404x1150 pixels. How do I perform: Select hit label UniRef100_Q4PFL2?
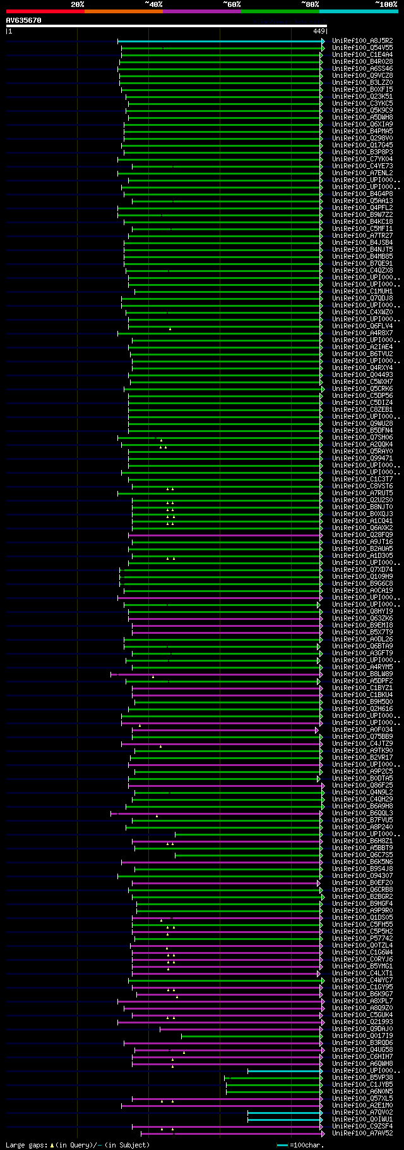(x=362, y=207)
